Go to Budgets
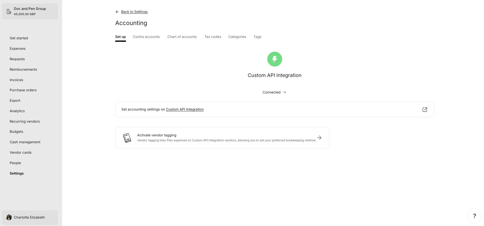This screenshot has height=226, width=484. pyautogui.click(x=16, y=132)
